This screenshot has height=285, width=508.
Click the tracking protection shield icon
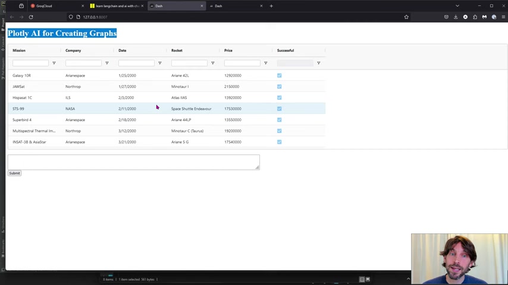tap(71, 17)
